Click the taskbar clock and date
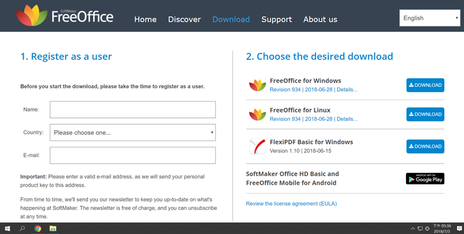The image size is (464, 234). [x=442, y=229]
